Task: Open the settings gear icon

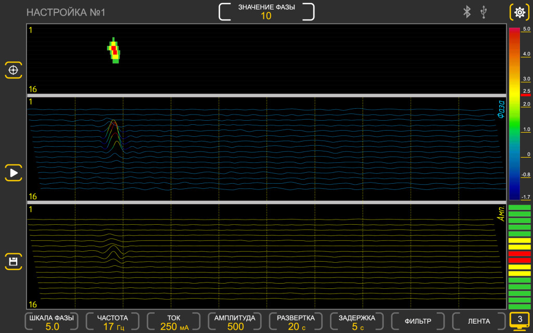Action: point(519,12)
